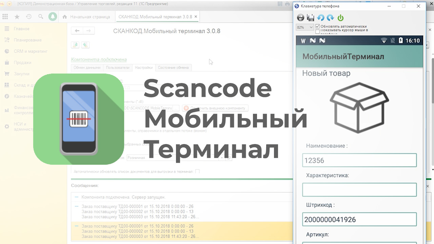Image resolution: width=434 pixels, height=244 pixels.
Task: Switch to the Начальная страница tab
Action: pos(87,17)
